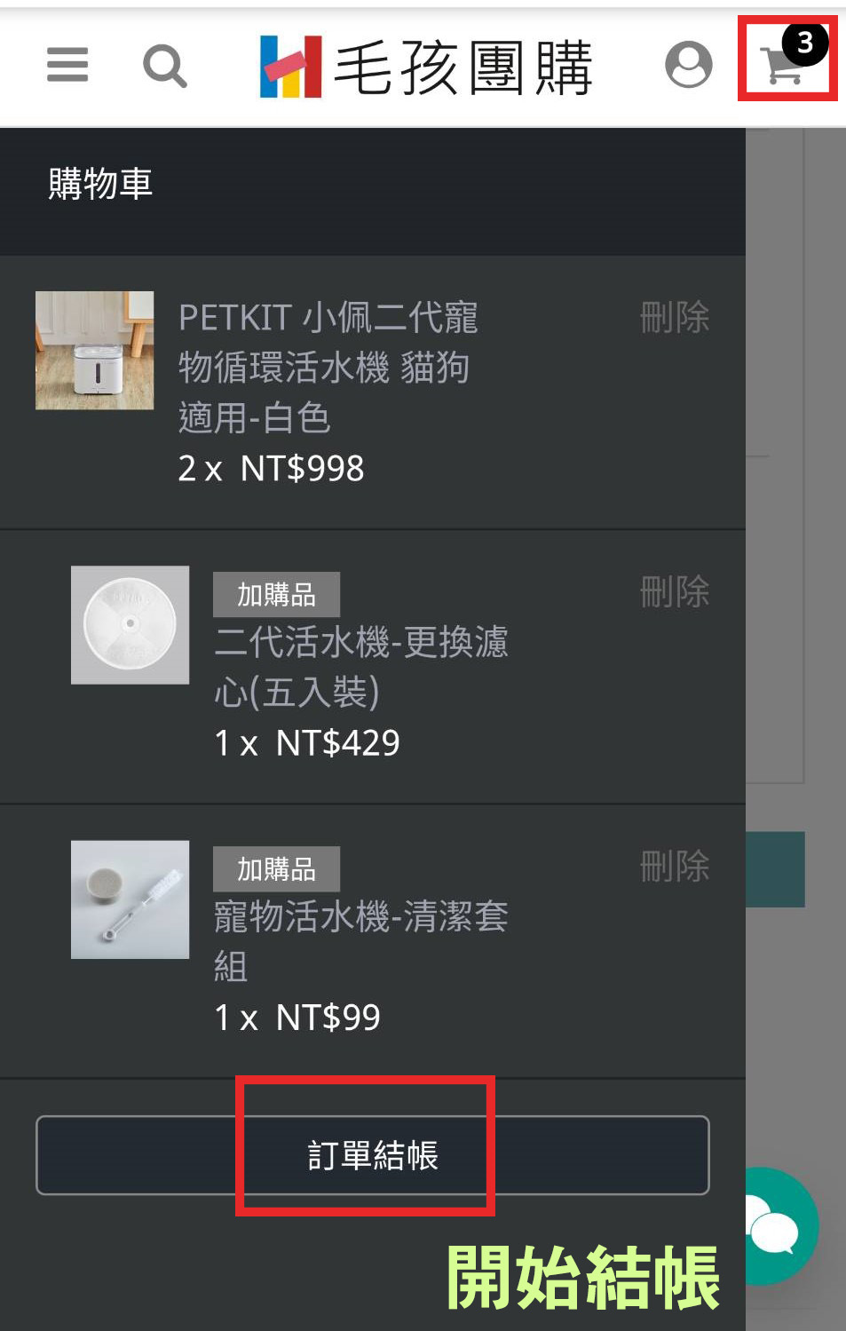The image size is (846, 1331).
Task: Open the replacement filter thumbnail image
Action: coord(130,625)
